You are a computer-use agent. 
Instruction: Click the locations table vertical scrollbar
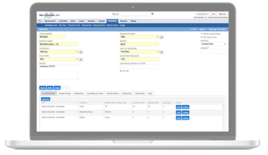224,118
